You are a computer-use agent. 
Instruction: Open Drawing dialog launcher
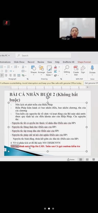(61, 79)
